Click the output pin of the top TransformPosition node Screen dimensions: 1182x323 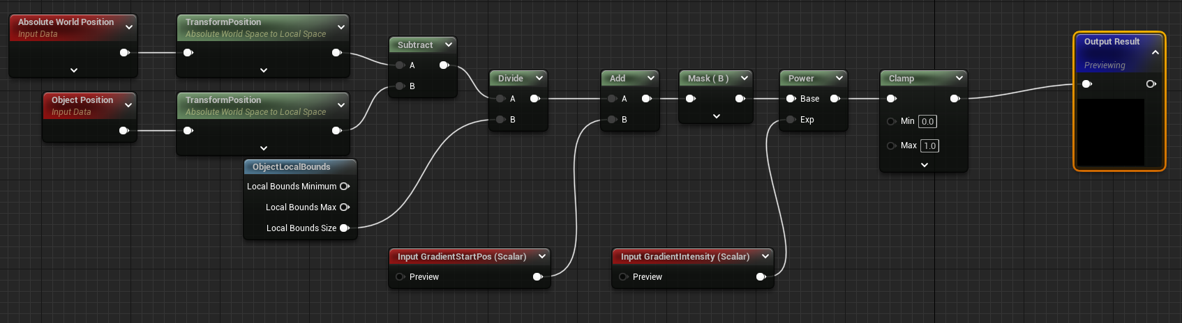[336, 52]
